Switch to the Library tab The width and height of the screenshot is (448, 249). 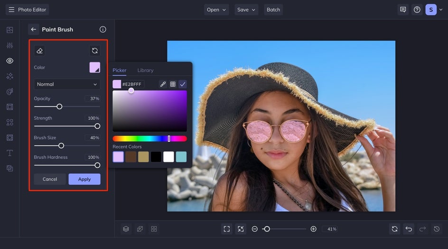tap(145, 71)
